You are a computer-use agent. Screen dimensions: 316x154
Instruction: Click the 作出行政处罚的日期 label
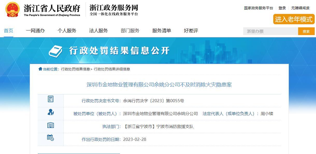(102, 139)
